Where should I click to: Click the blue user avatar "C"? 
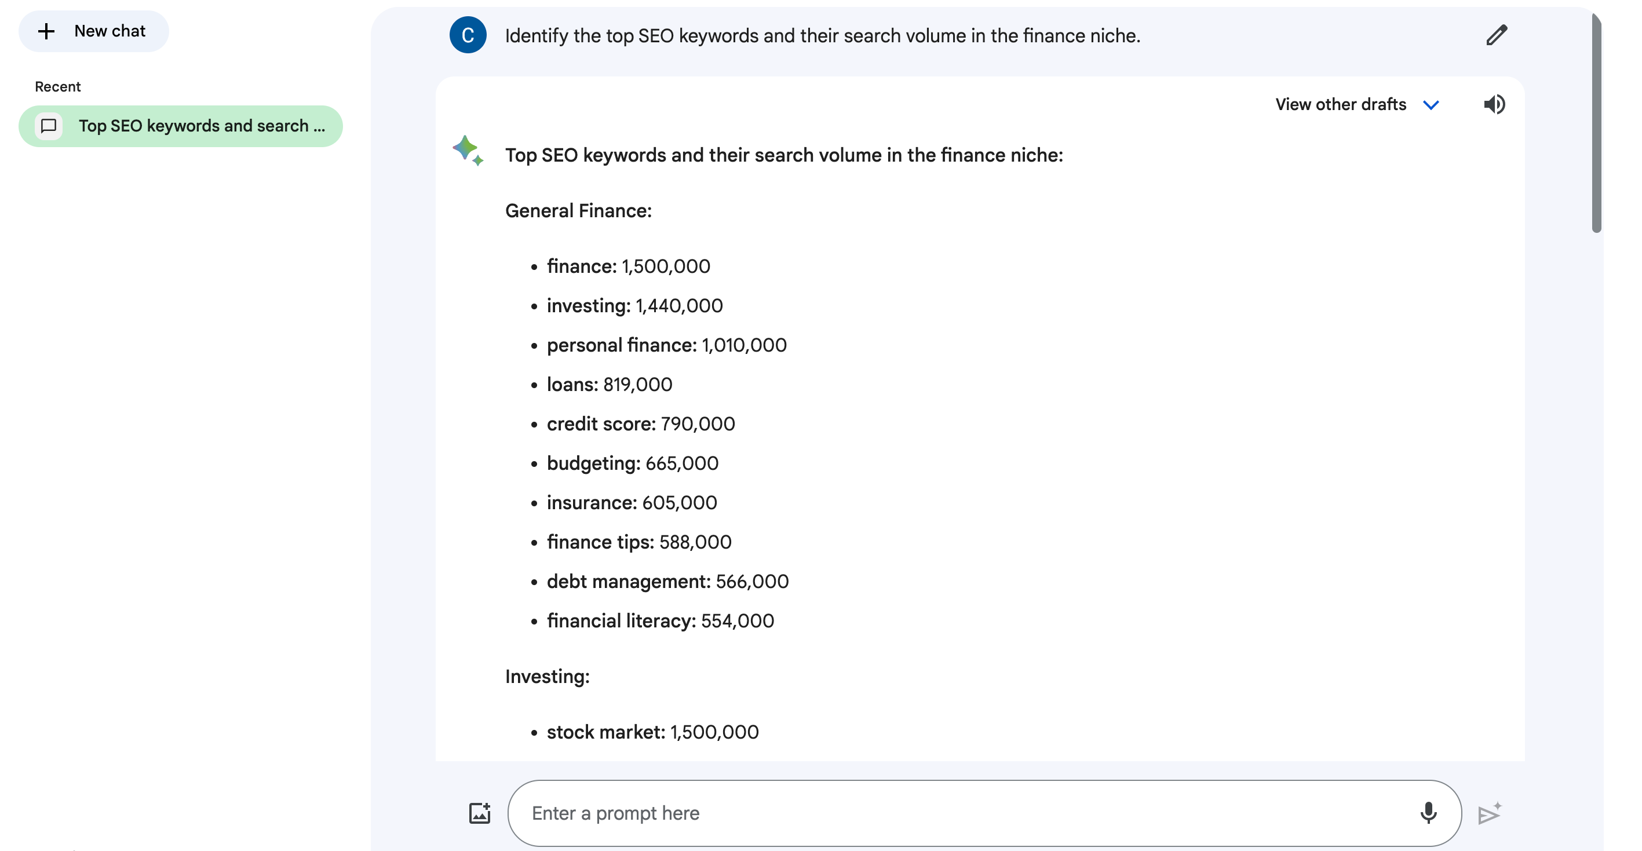pos(468,36)
